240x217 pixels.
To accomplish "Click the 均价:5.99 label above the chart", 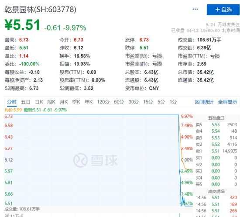I will [x=13, y=110].
